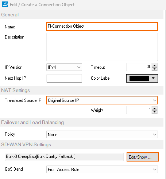Viewport: 166px width, 179px height.
Task: Click the NAT Settings section header
Action: [15, 90]
